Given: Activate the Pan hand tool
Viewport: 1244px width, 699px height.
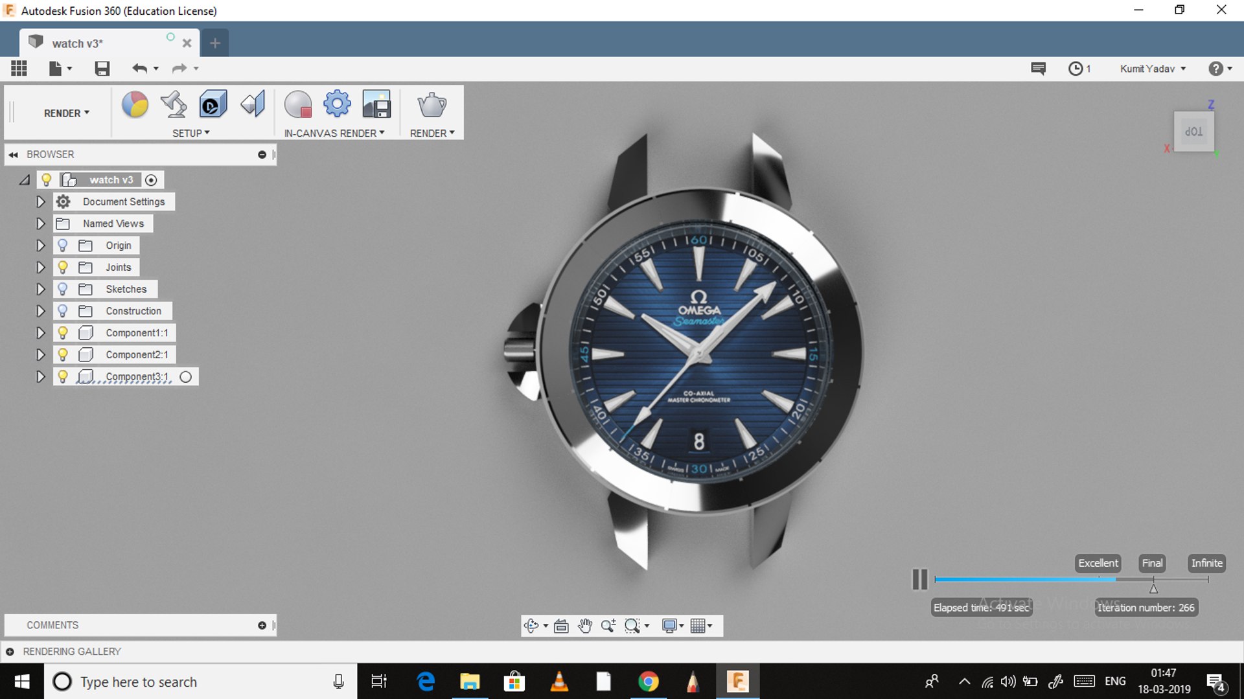Looking at the screenshot, I should (585, 626).
